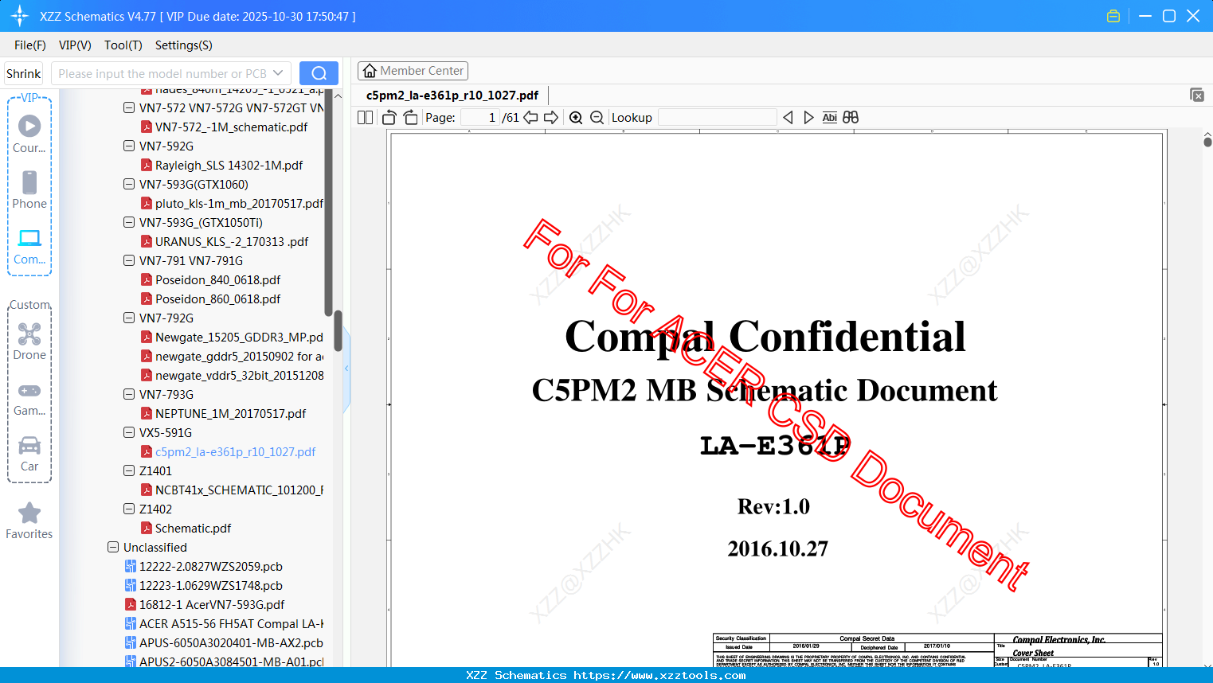Open URANUS_KLS_-2_170313 .pdf
The width and height of the screenshot is (1213, 683).
point(232,241)
